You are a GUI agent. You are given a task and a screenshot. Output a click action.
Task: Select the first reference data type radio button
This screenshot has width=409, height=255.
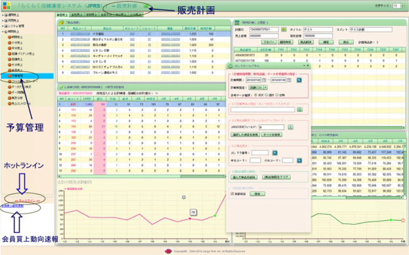pyautogui.click(x=255, y=95)
